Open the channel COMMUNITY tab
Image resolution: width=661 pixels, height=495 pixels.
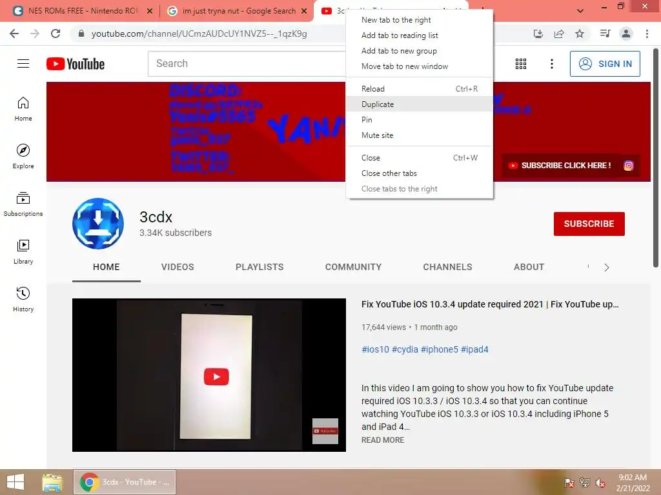353,267
